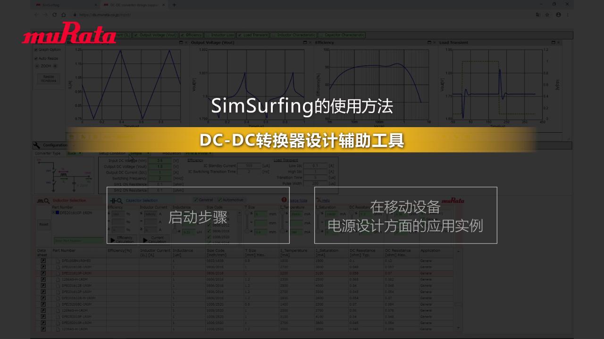
Task: Open datasheet icon for DFE18SBN1R0ME0
Action: click(x=43, y=260)
